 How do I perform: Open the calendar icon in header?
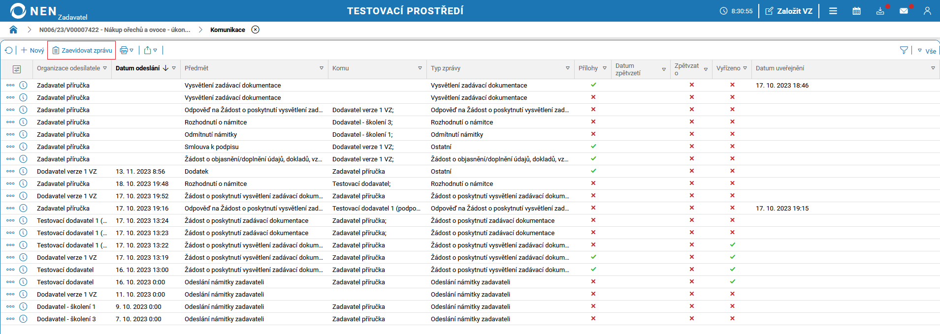[x=856, y=11]
